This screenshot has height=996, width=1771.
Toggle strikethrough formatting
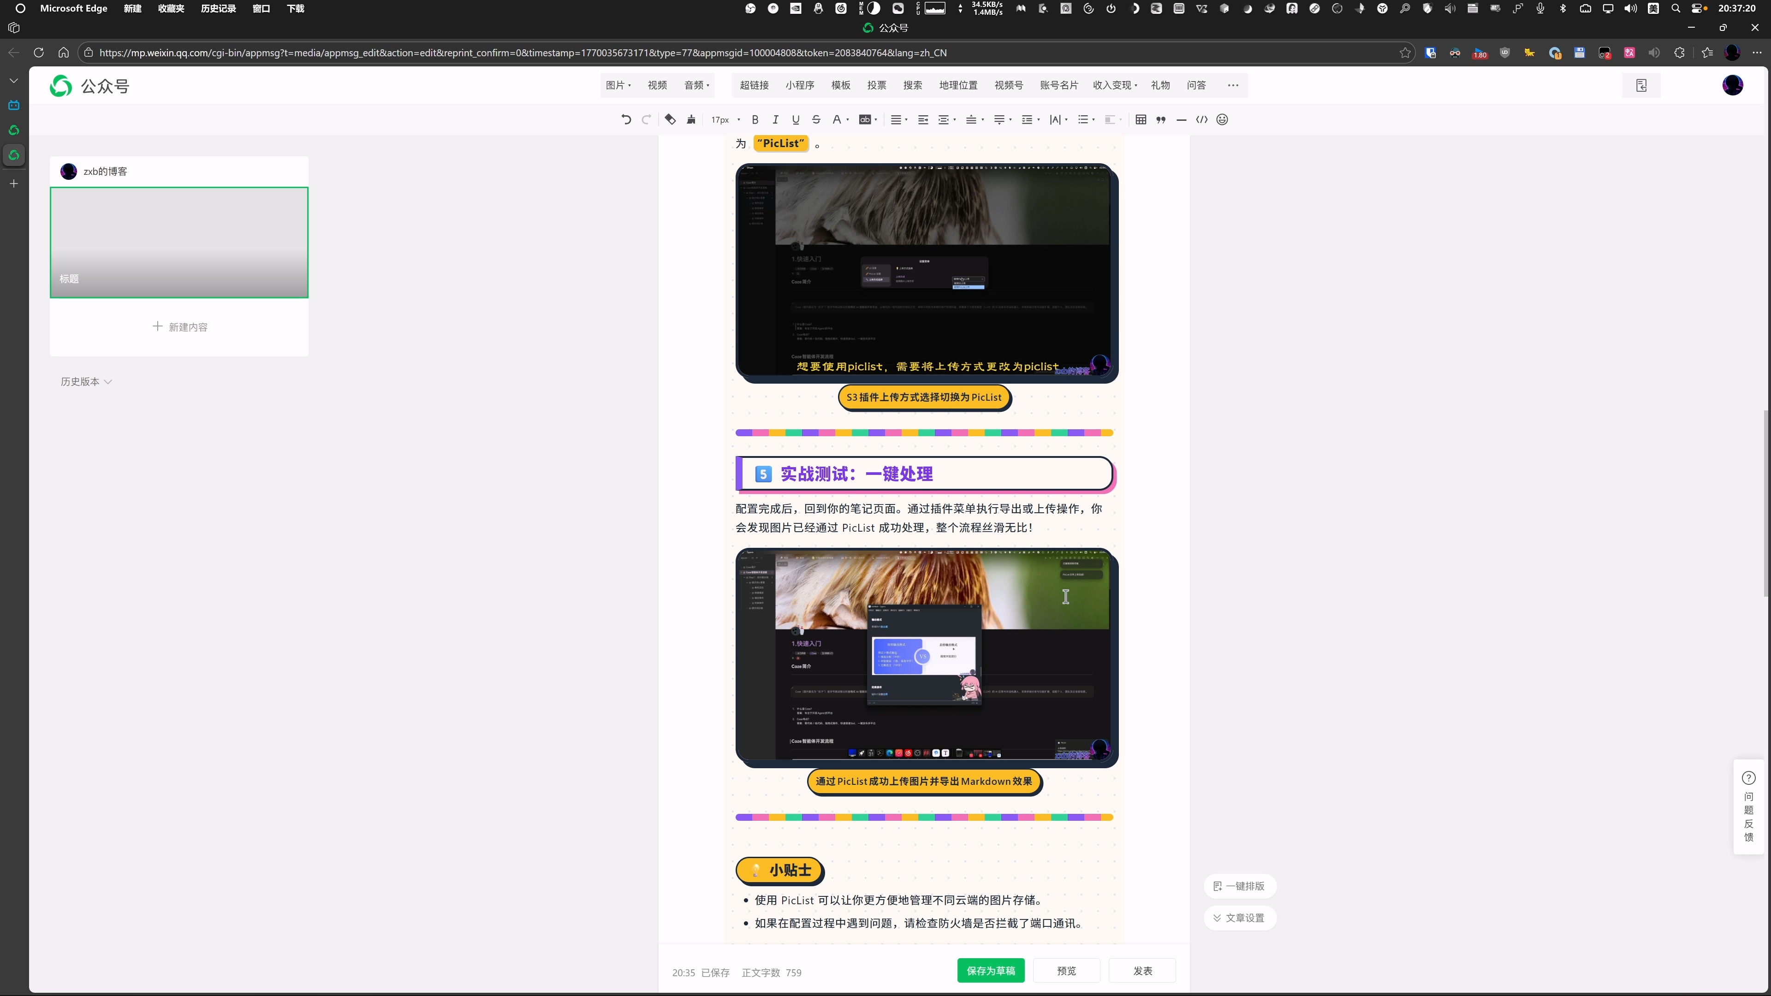coord(816,119)
